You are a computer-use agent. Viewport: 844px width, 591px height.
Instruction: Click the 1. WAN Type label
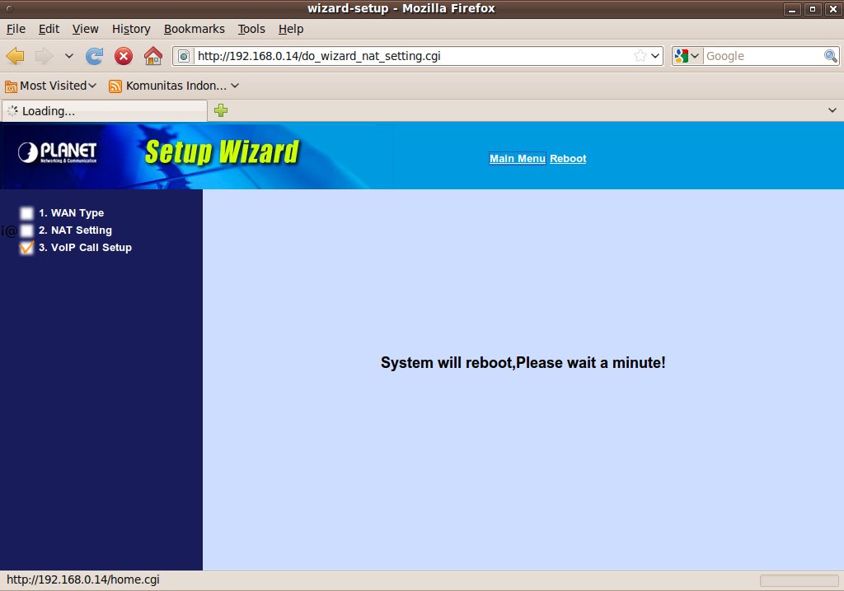click(x=72, y=213)
